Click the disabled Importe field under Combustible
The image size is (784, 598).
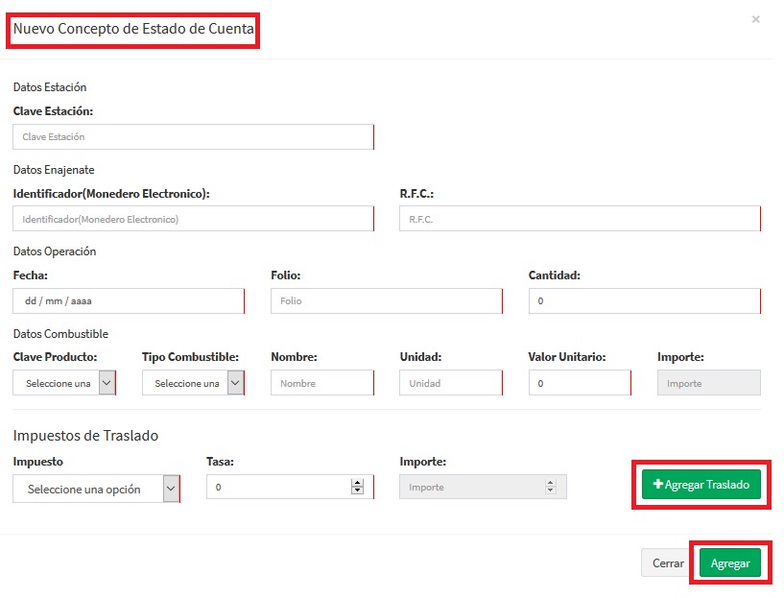[x=708, y=383]
